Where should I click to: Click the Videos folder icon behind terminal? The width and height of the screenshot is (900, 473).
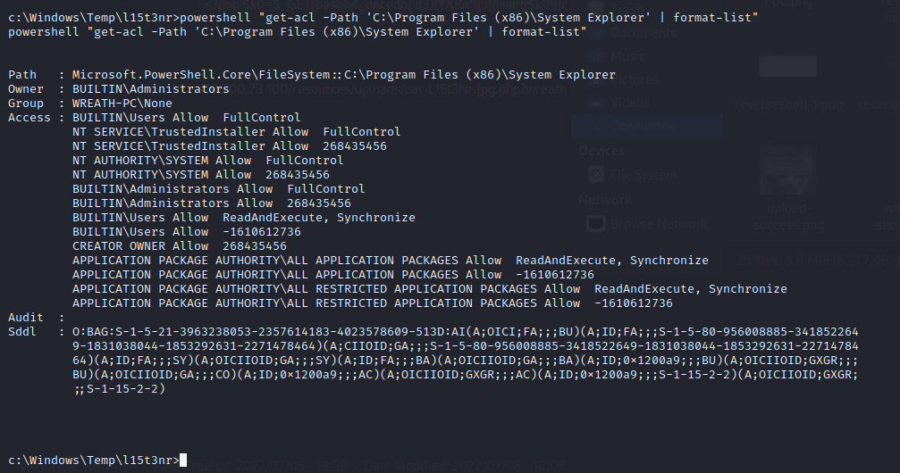point(598,104)
